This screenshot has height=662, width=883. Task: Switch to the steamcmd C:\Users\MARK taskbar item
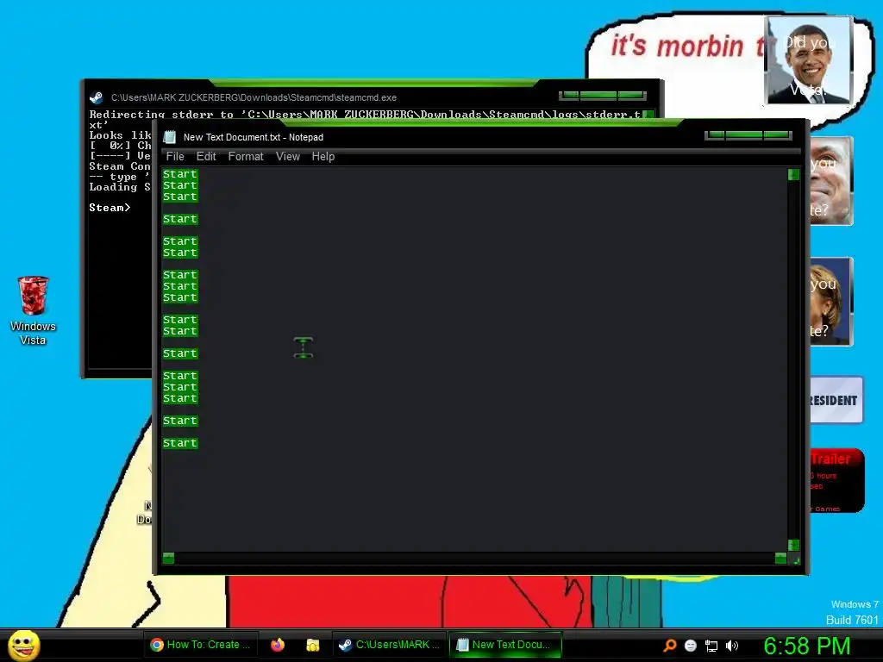pyautogui.click(x=389, y=645)
